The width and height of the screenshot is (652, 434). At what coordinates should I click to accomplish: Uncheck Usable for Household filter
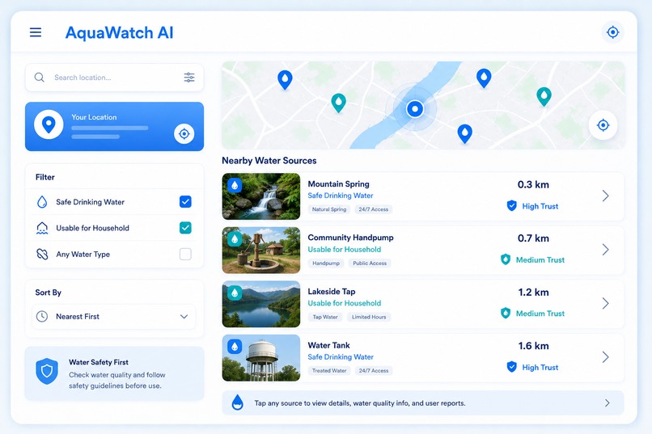pyautogui.click(x=185, y=228)
